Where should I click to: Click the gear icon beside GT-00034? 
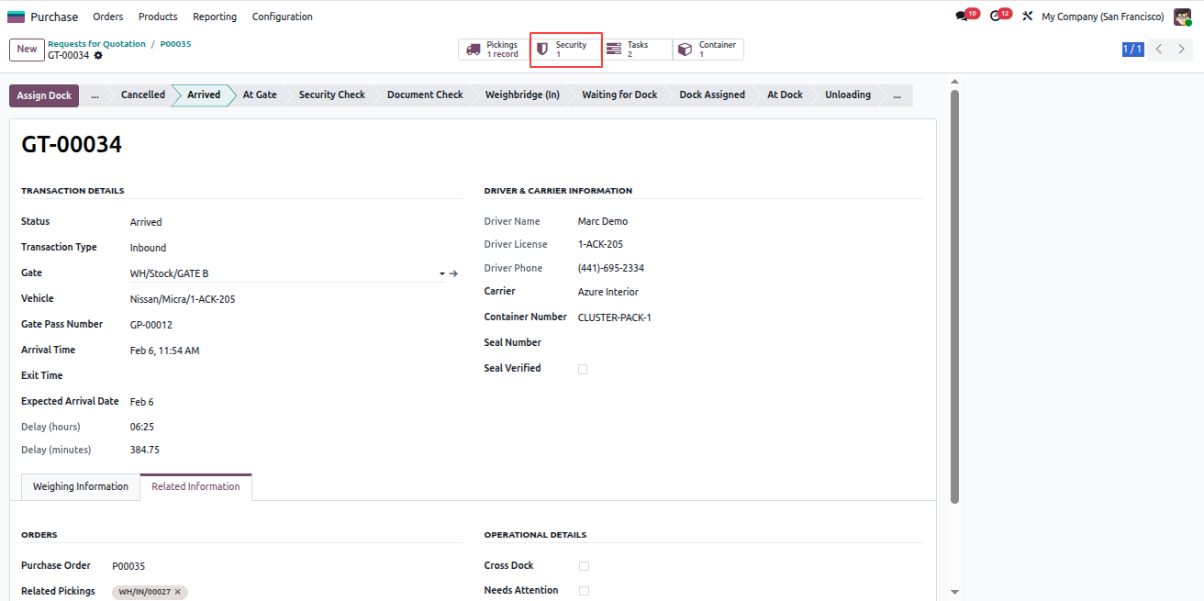pyautogui.click(x=98, y=55)
